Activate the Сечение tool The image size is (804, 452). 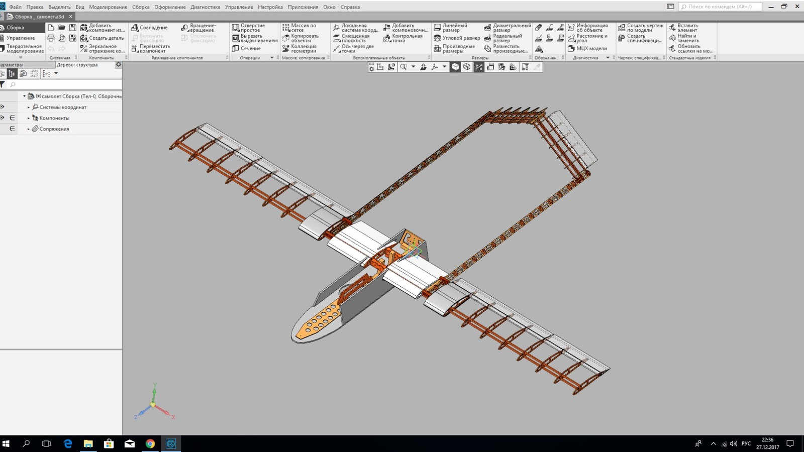click(x=247, y=49)
